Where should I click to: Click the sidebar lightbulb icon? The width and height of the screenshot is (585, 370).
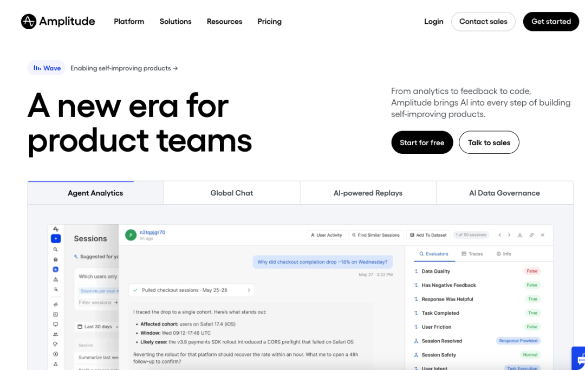pyautogui.click(x=56, y=344)
